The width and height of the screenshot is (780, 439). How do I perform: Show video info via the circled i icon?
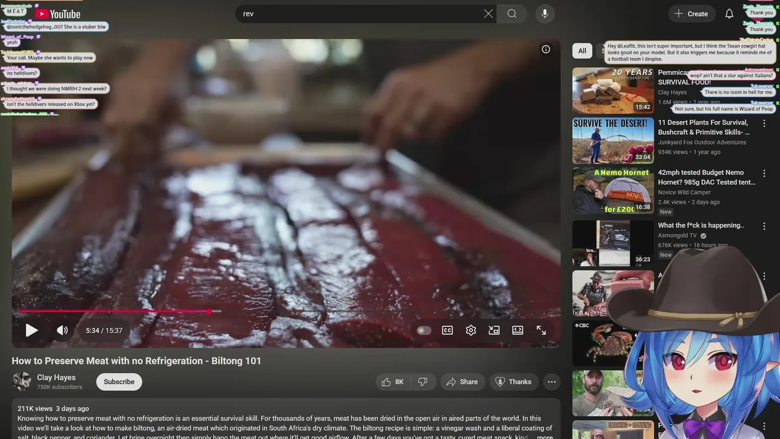point(546,49)
